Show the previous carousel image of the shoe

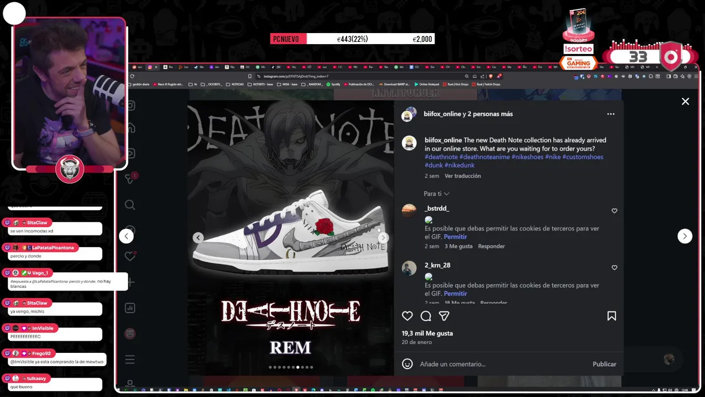point(198,238)
